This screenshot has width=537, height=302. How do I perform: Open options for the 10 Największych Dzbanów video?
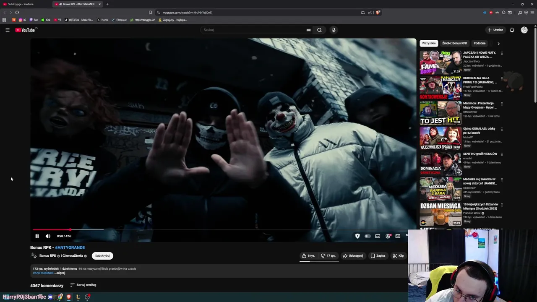502,205
